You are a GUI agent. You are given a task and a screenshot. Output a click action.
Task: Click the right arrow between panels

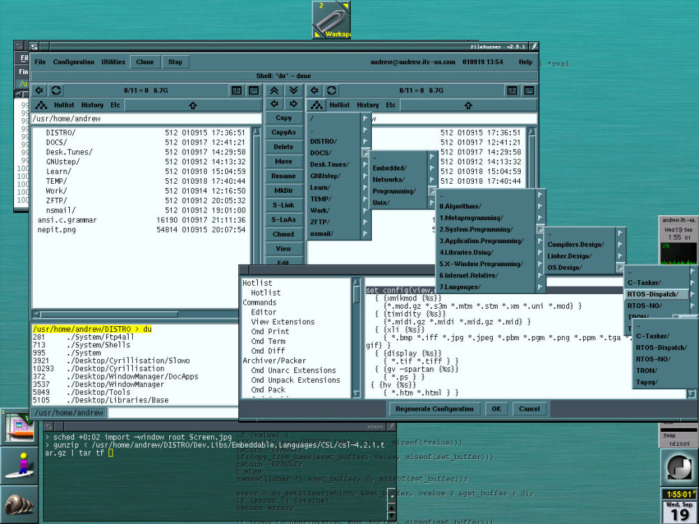pos(294,104)
